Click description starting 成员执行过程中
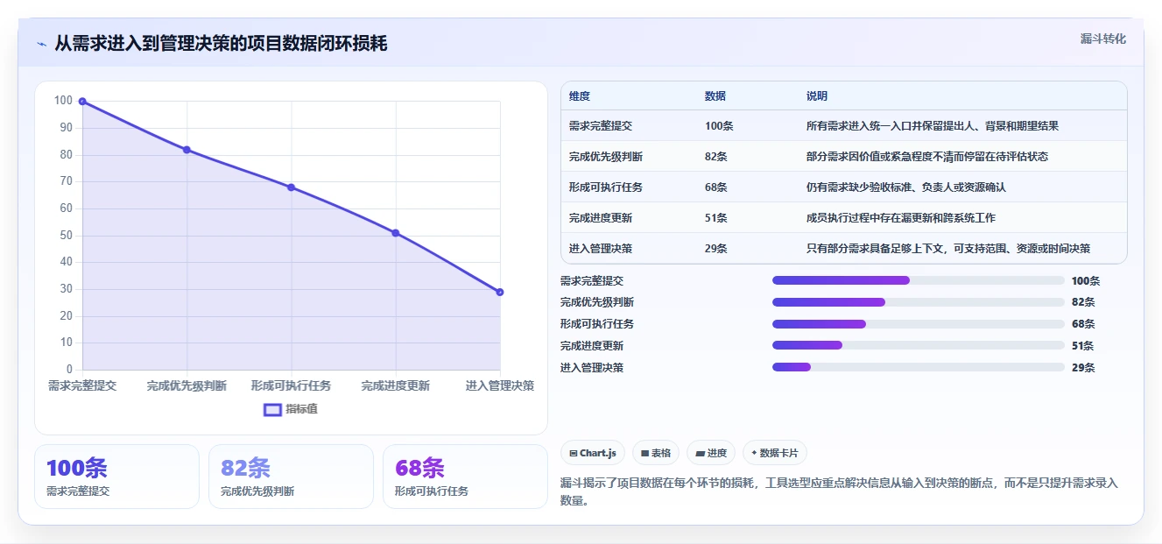The width and height of the screenshot is (1162, 544). 901,218
